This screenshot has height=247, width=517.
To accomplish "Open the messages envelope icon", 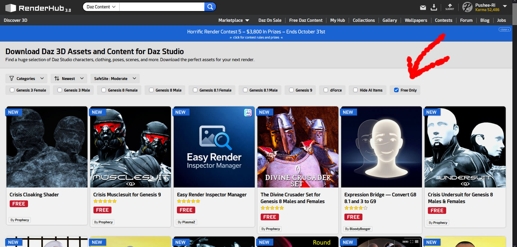I will [423, 8].
